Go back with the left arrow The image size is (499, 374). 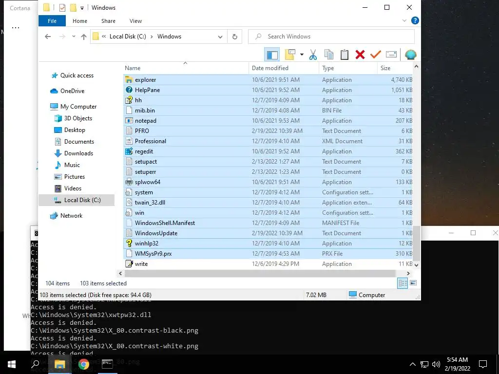point(48,37)
